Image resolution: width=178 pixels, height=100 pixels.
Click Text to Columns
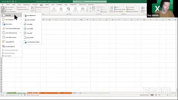click(111, 9)
